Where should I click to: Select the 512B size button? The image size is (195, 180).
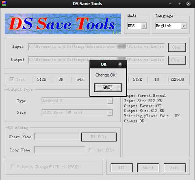pyautogui.click(x=42, y=79)
